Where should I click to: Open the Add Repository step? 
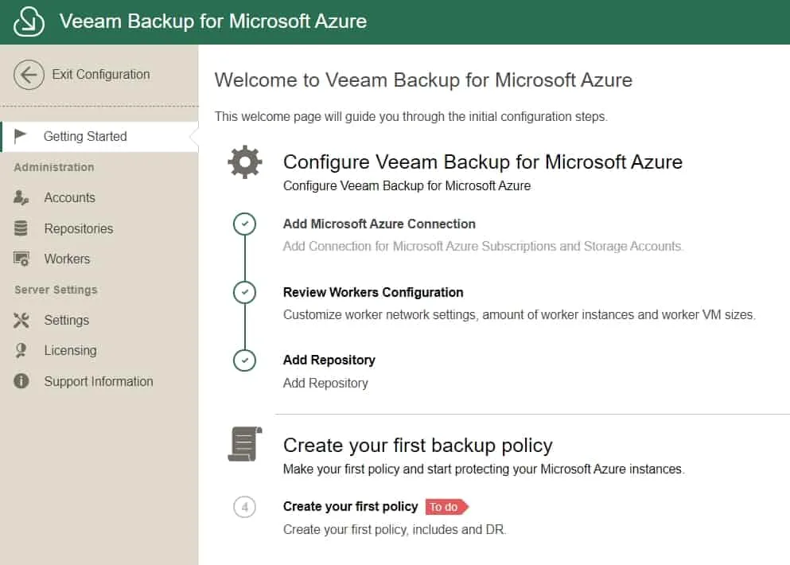point(329,360)
